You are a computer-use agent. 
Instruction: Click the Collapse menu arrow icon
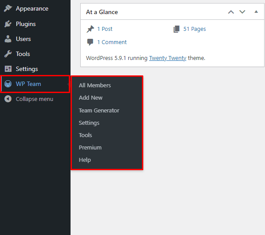tap(7, 99)
